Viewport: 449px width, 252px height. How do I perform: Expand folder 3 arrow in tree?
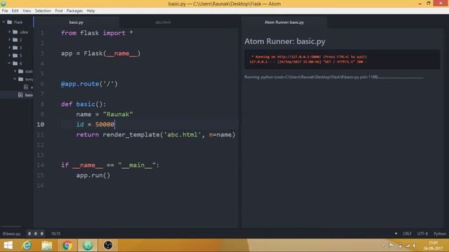click(x=9, y=48)
